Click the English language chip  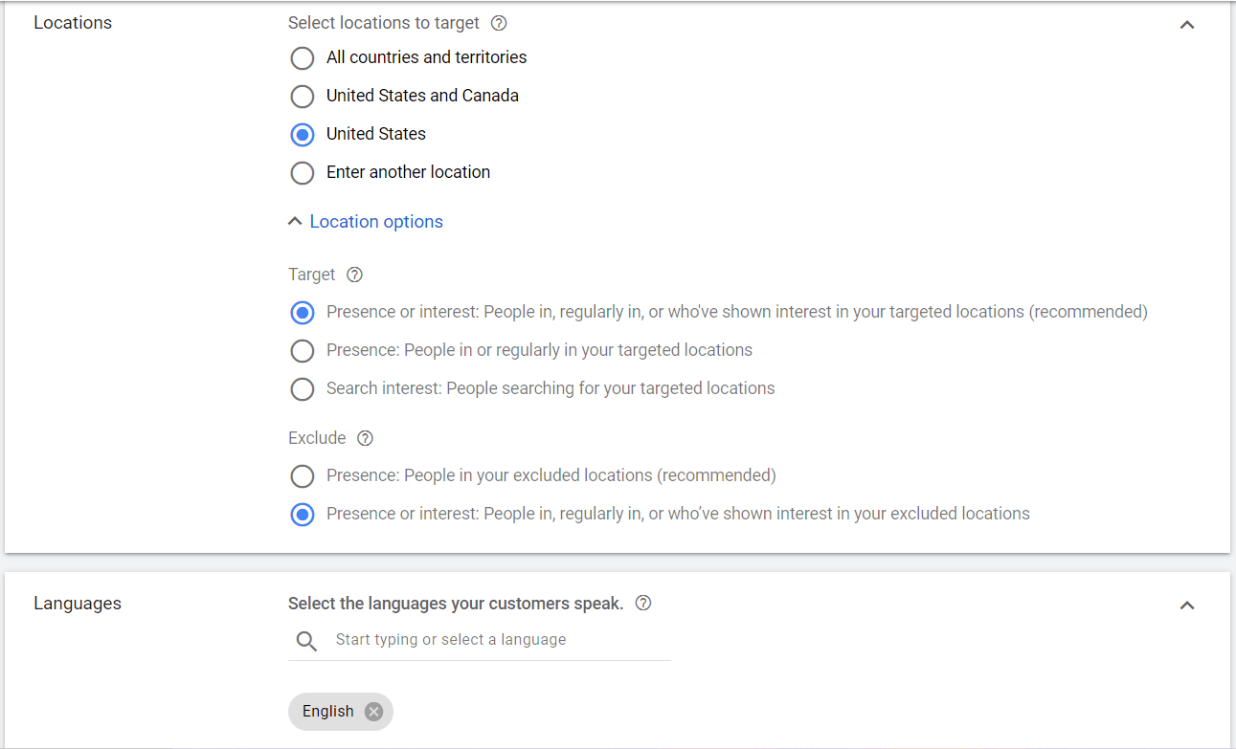[x=328, y=711]
